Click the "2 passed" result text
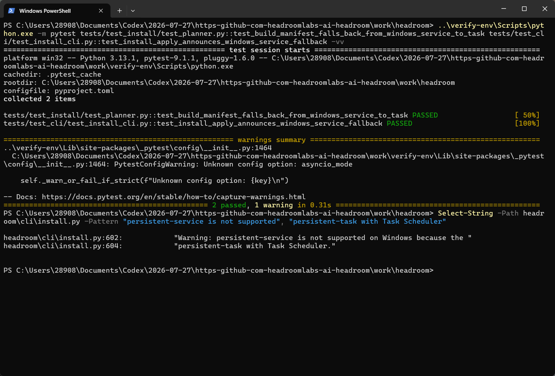 tap(229, 205)
